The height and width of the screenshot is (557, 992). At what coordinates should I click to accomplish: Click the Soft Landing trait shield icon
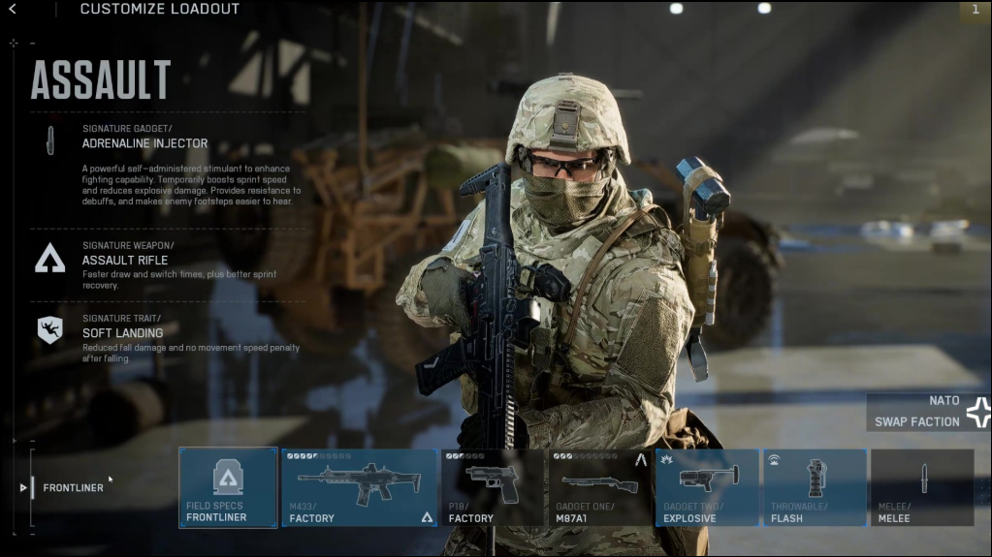[x=50, y=330]
